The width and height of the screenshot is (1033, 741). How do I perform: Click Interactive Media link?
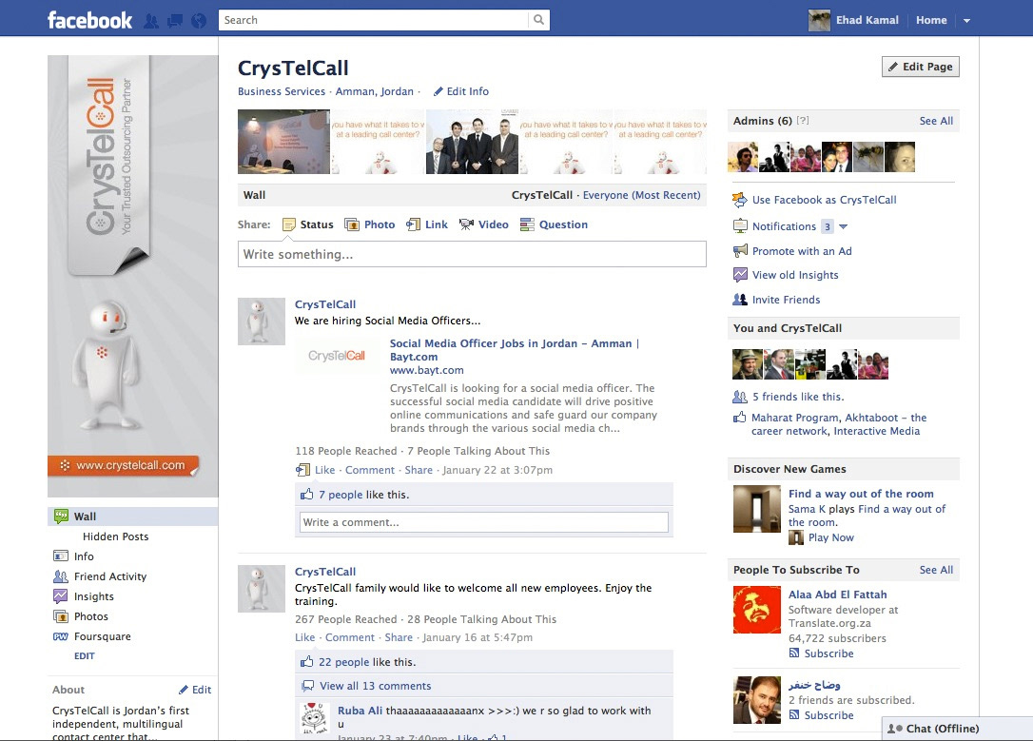point(876,432)
